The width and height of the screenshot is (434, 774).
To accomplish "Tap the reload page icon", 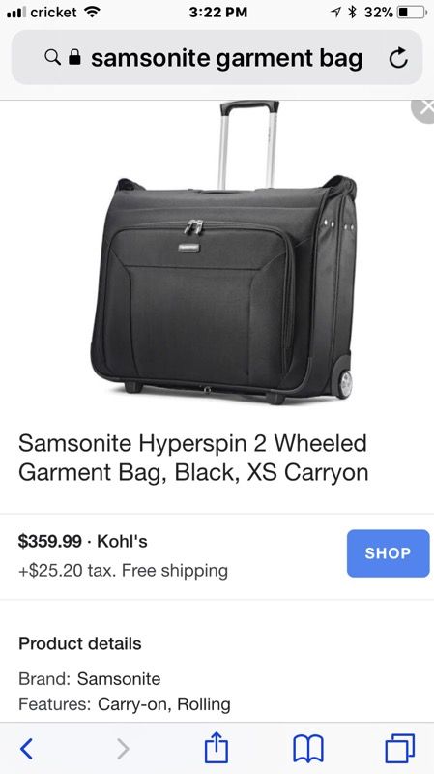I will click(x=398, y=58).
